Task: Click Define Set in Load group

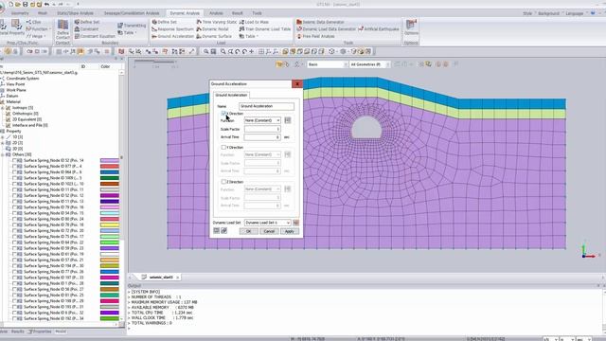Action: click(164, 22)
